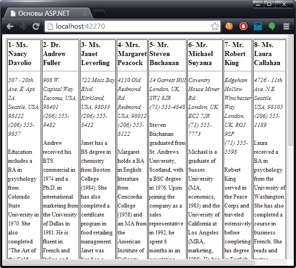Screen dimensions: 296x268
Task: Open a new tab button
Action: tap(99, 13)
